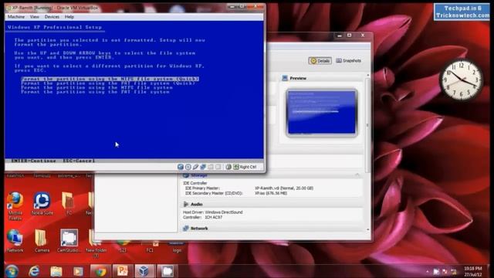Open Windows Explorer from the taskbar
This screenshot has height=278, width=494.
click(x=56, y=271)
